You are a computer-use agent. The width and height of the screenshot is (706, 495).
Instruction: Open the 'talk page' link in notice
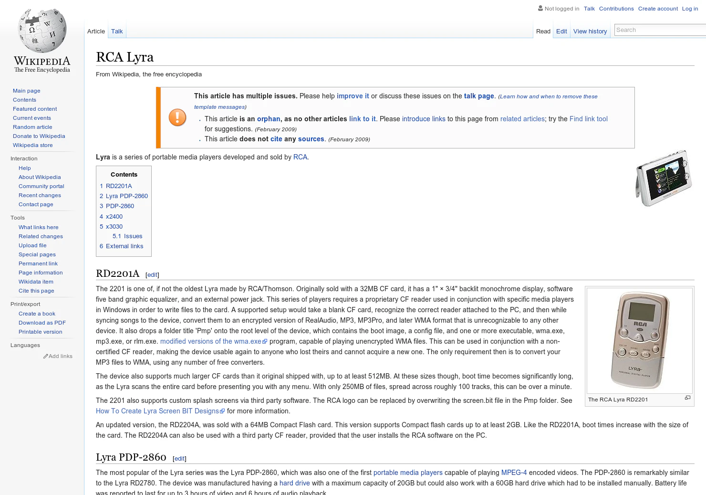coord(479,96)
